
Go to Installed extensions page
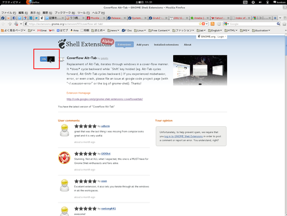166,44
